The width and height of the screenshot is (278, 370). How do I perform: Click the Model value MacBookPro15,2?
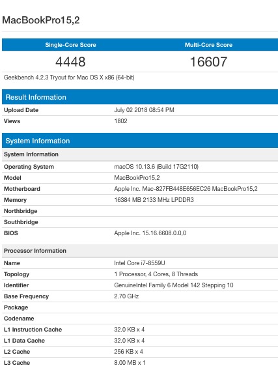[x=137, y=178]
